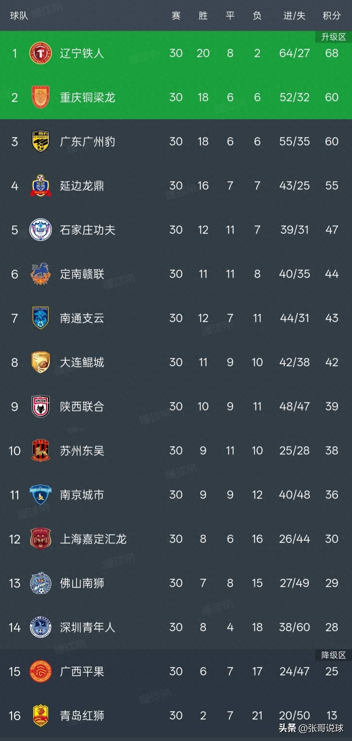Open the 延边龙鼎 club logo
This screenshot has width=352, height=741.
coord(40,186)
